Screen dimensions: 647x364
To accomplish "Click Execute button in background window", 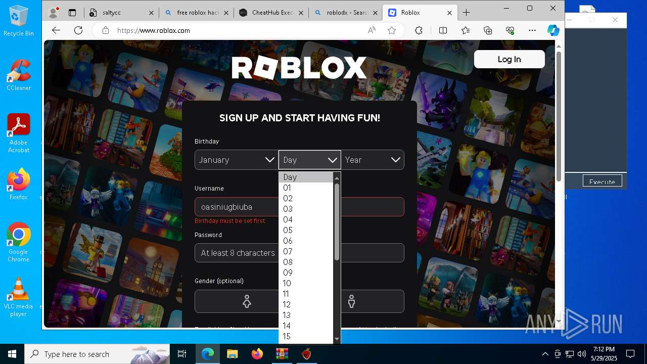I will [x=602, y=181].
